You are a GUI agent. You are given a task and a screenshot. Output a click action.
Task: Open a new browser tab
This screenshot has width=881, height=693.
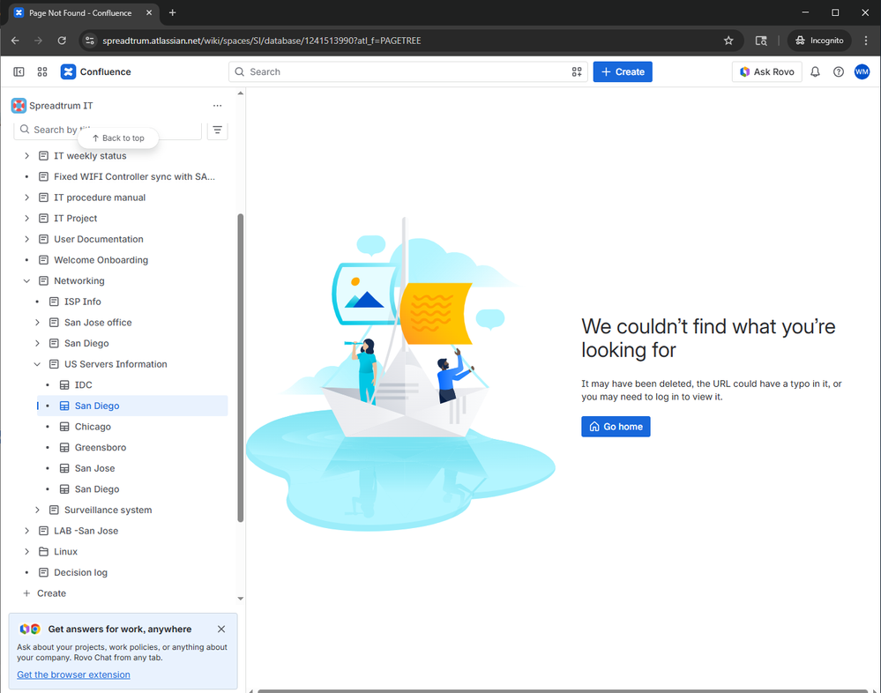pos(173,12)
